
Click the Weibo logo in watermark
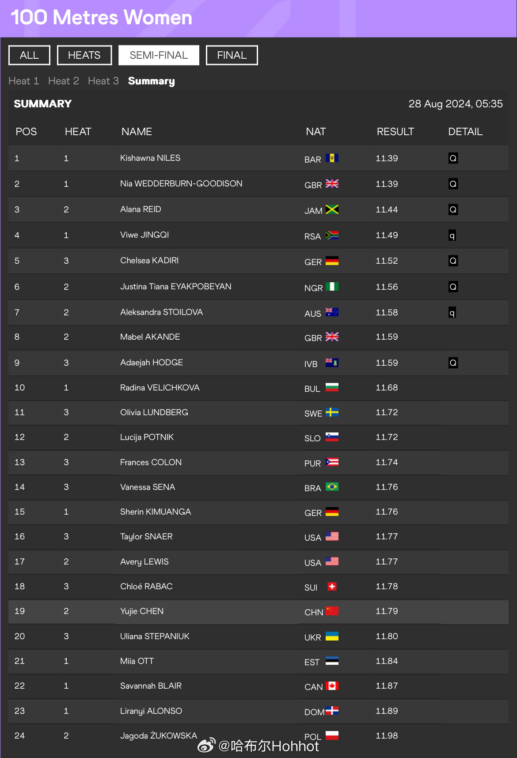point(206,745)
